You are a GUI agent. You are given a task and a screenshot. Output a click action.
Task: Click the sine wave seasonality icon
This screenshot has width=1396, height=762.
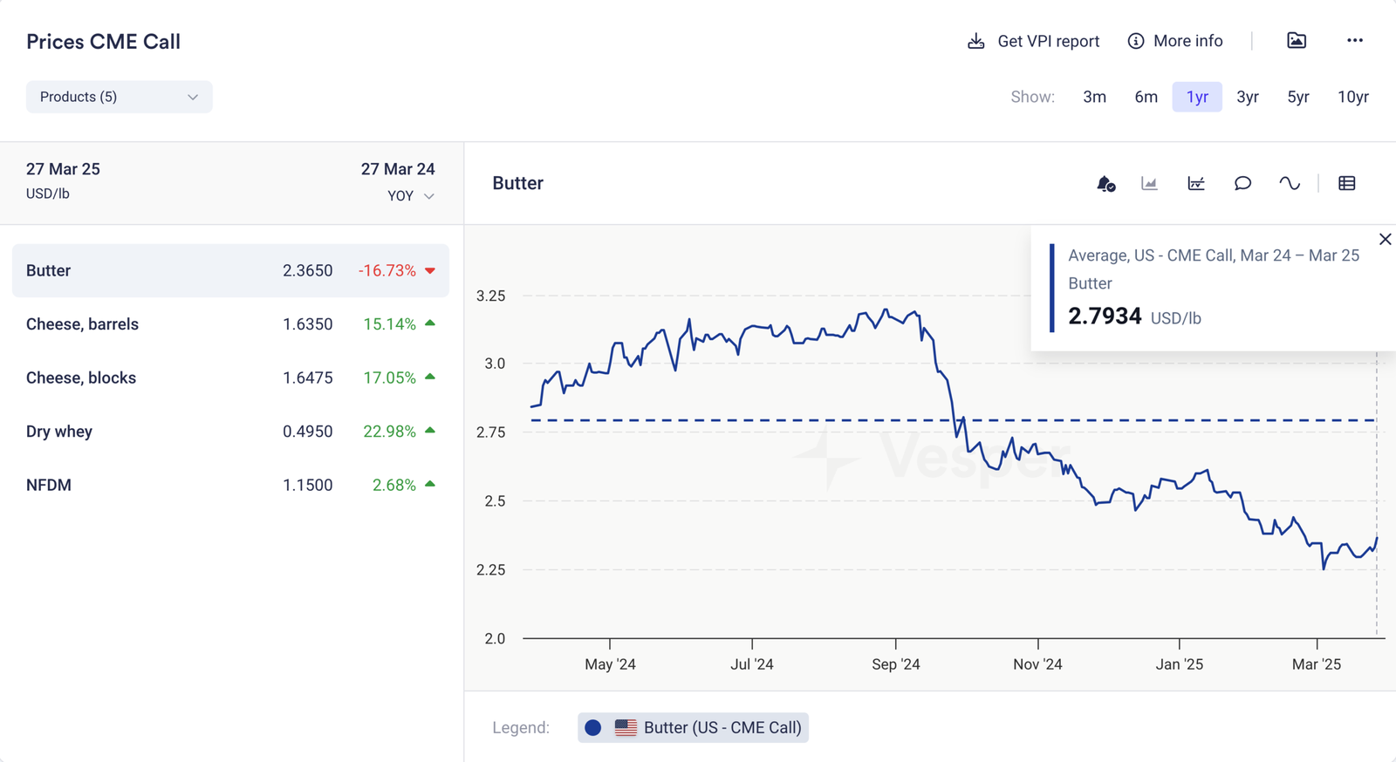pyautogui.click(x=1290, y=183)
